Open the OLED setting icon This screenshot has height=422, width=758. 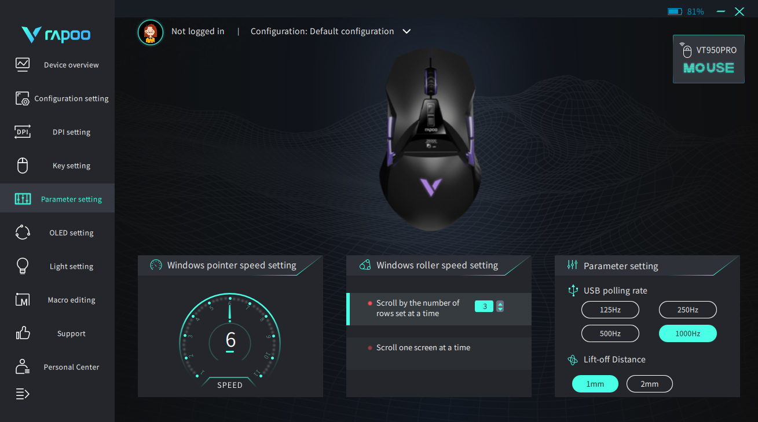pos(23,233)
